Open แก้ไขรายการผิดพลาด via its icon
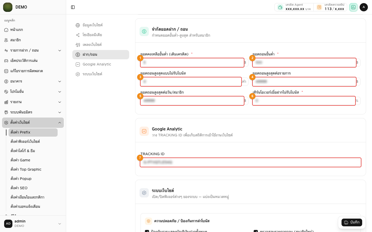This screenshot has width=372, height=232. tap(6, 71)
